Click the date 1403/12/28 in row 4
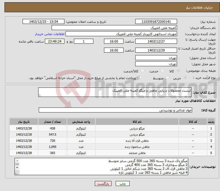This screenshot has width=220, height=191. pos(24,147)
